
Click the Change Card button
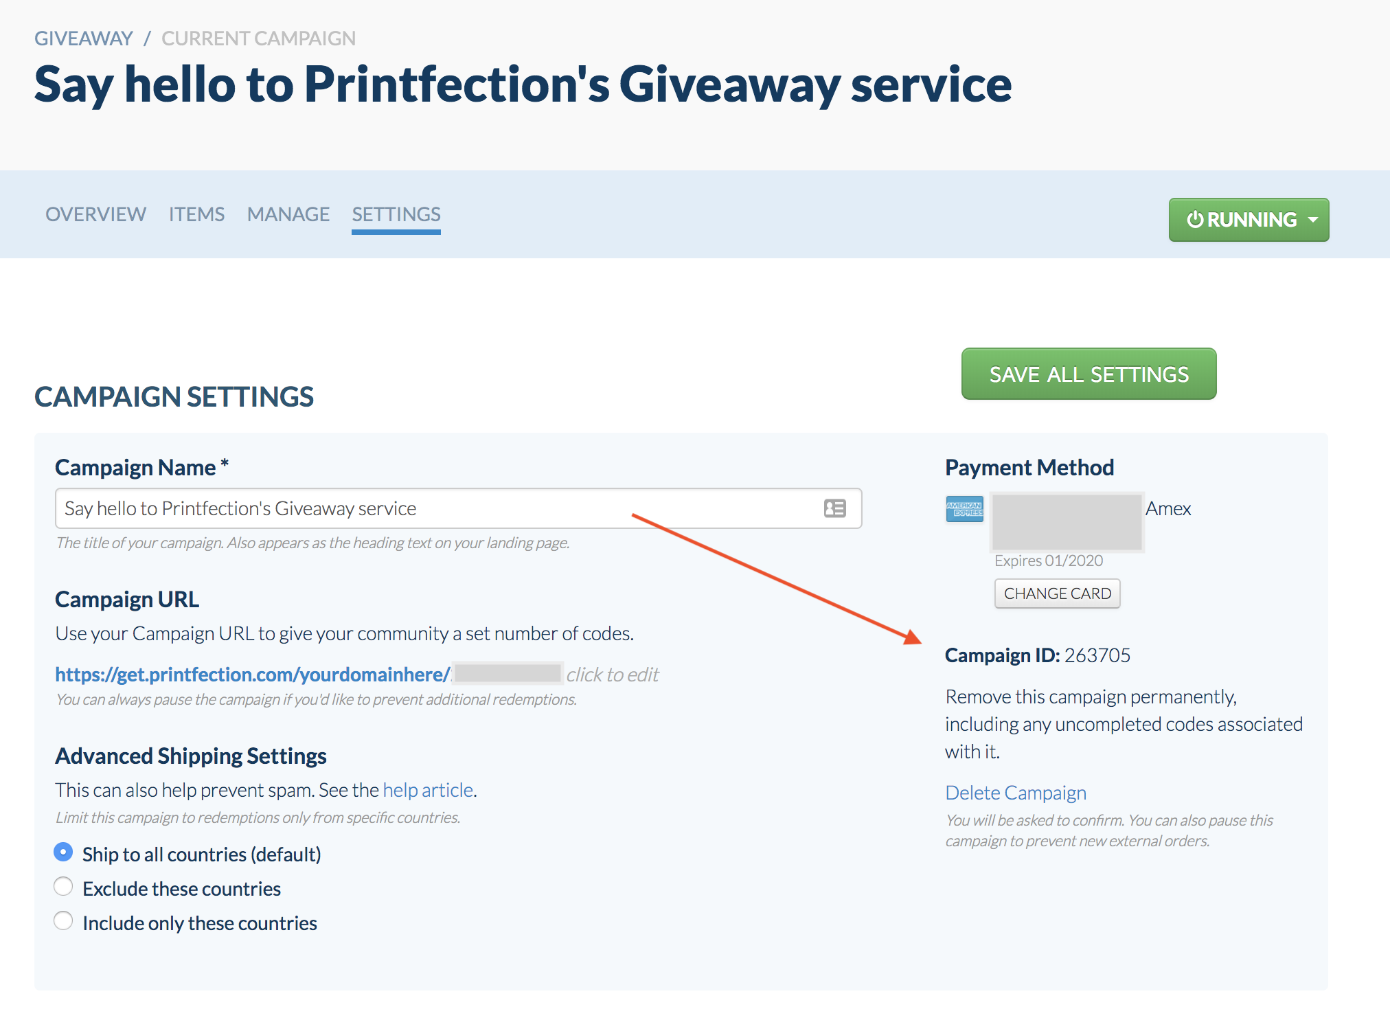1057,593
